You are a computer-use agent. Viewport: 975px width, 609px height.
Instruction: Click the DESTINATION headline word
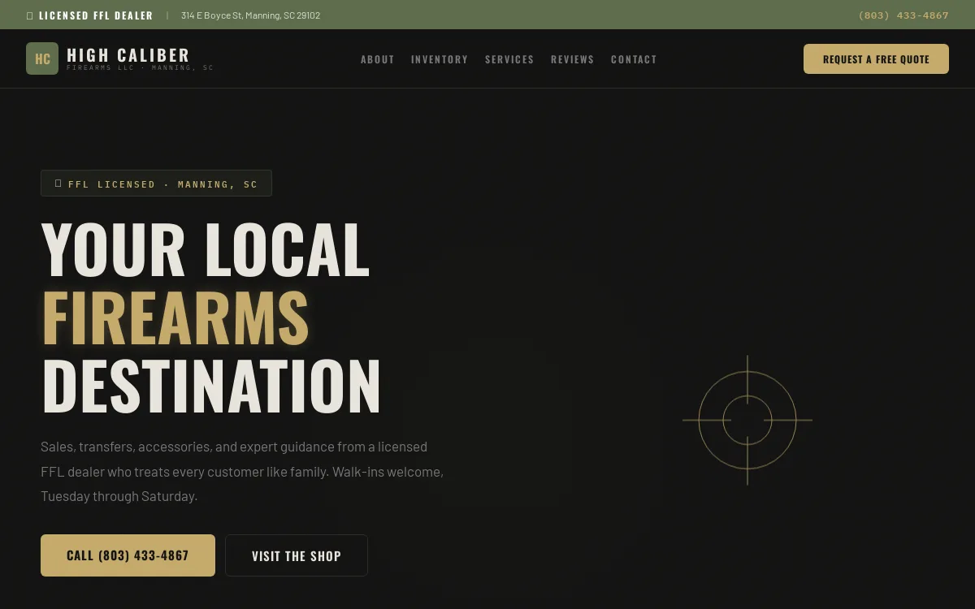(211, 386)
